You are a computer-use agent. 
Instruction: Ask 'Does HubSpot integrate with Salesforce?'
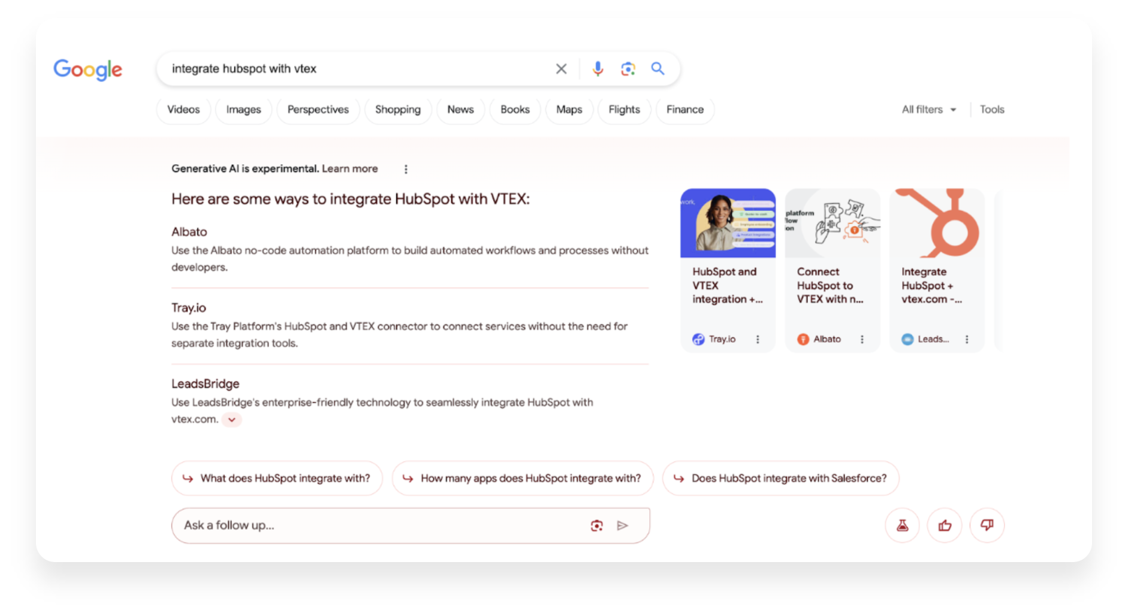[780, 478]
